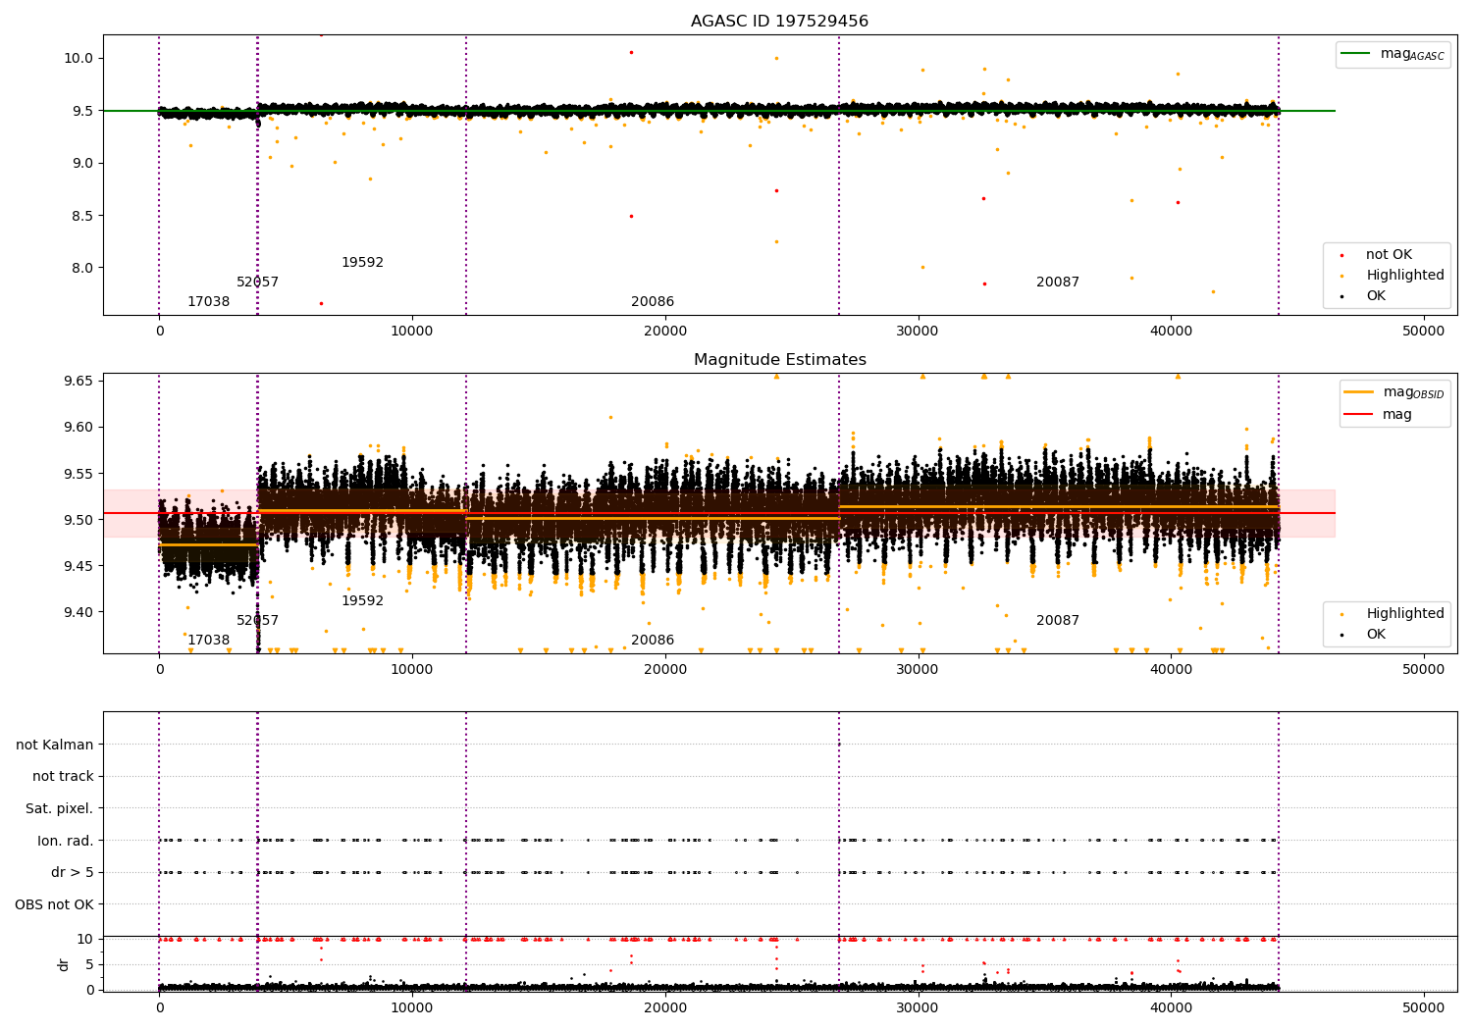Click obsid label 20086 in the top plot
Viewport: 1472px width, 1030px height.
pos(653,302)
